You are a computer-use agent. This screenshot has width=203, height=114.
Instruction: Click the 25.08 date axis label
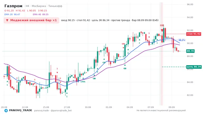pyautogui.click(x=46, y=107)
